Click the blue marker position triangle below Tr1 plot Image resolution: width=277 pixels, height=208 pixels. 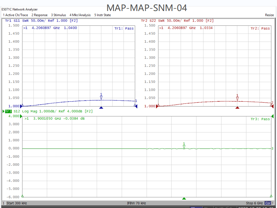pyautogui.click(x=101, y=108)
